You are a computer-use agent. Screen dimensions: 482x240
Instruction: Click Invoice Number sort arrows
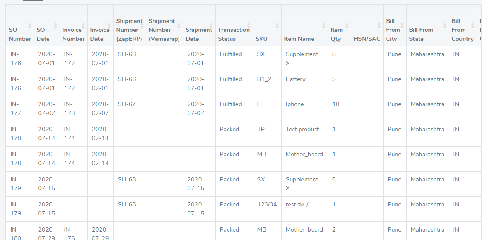83,26
